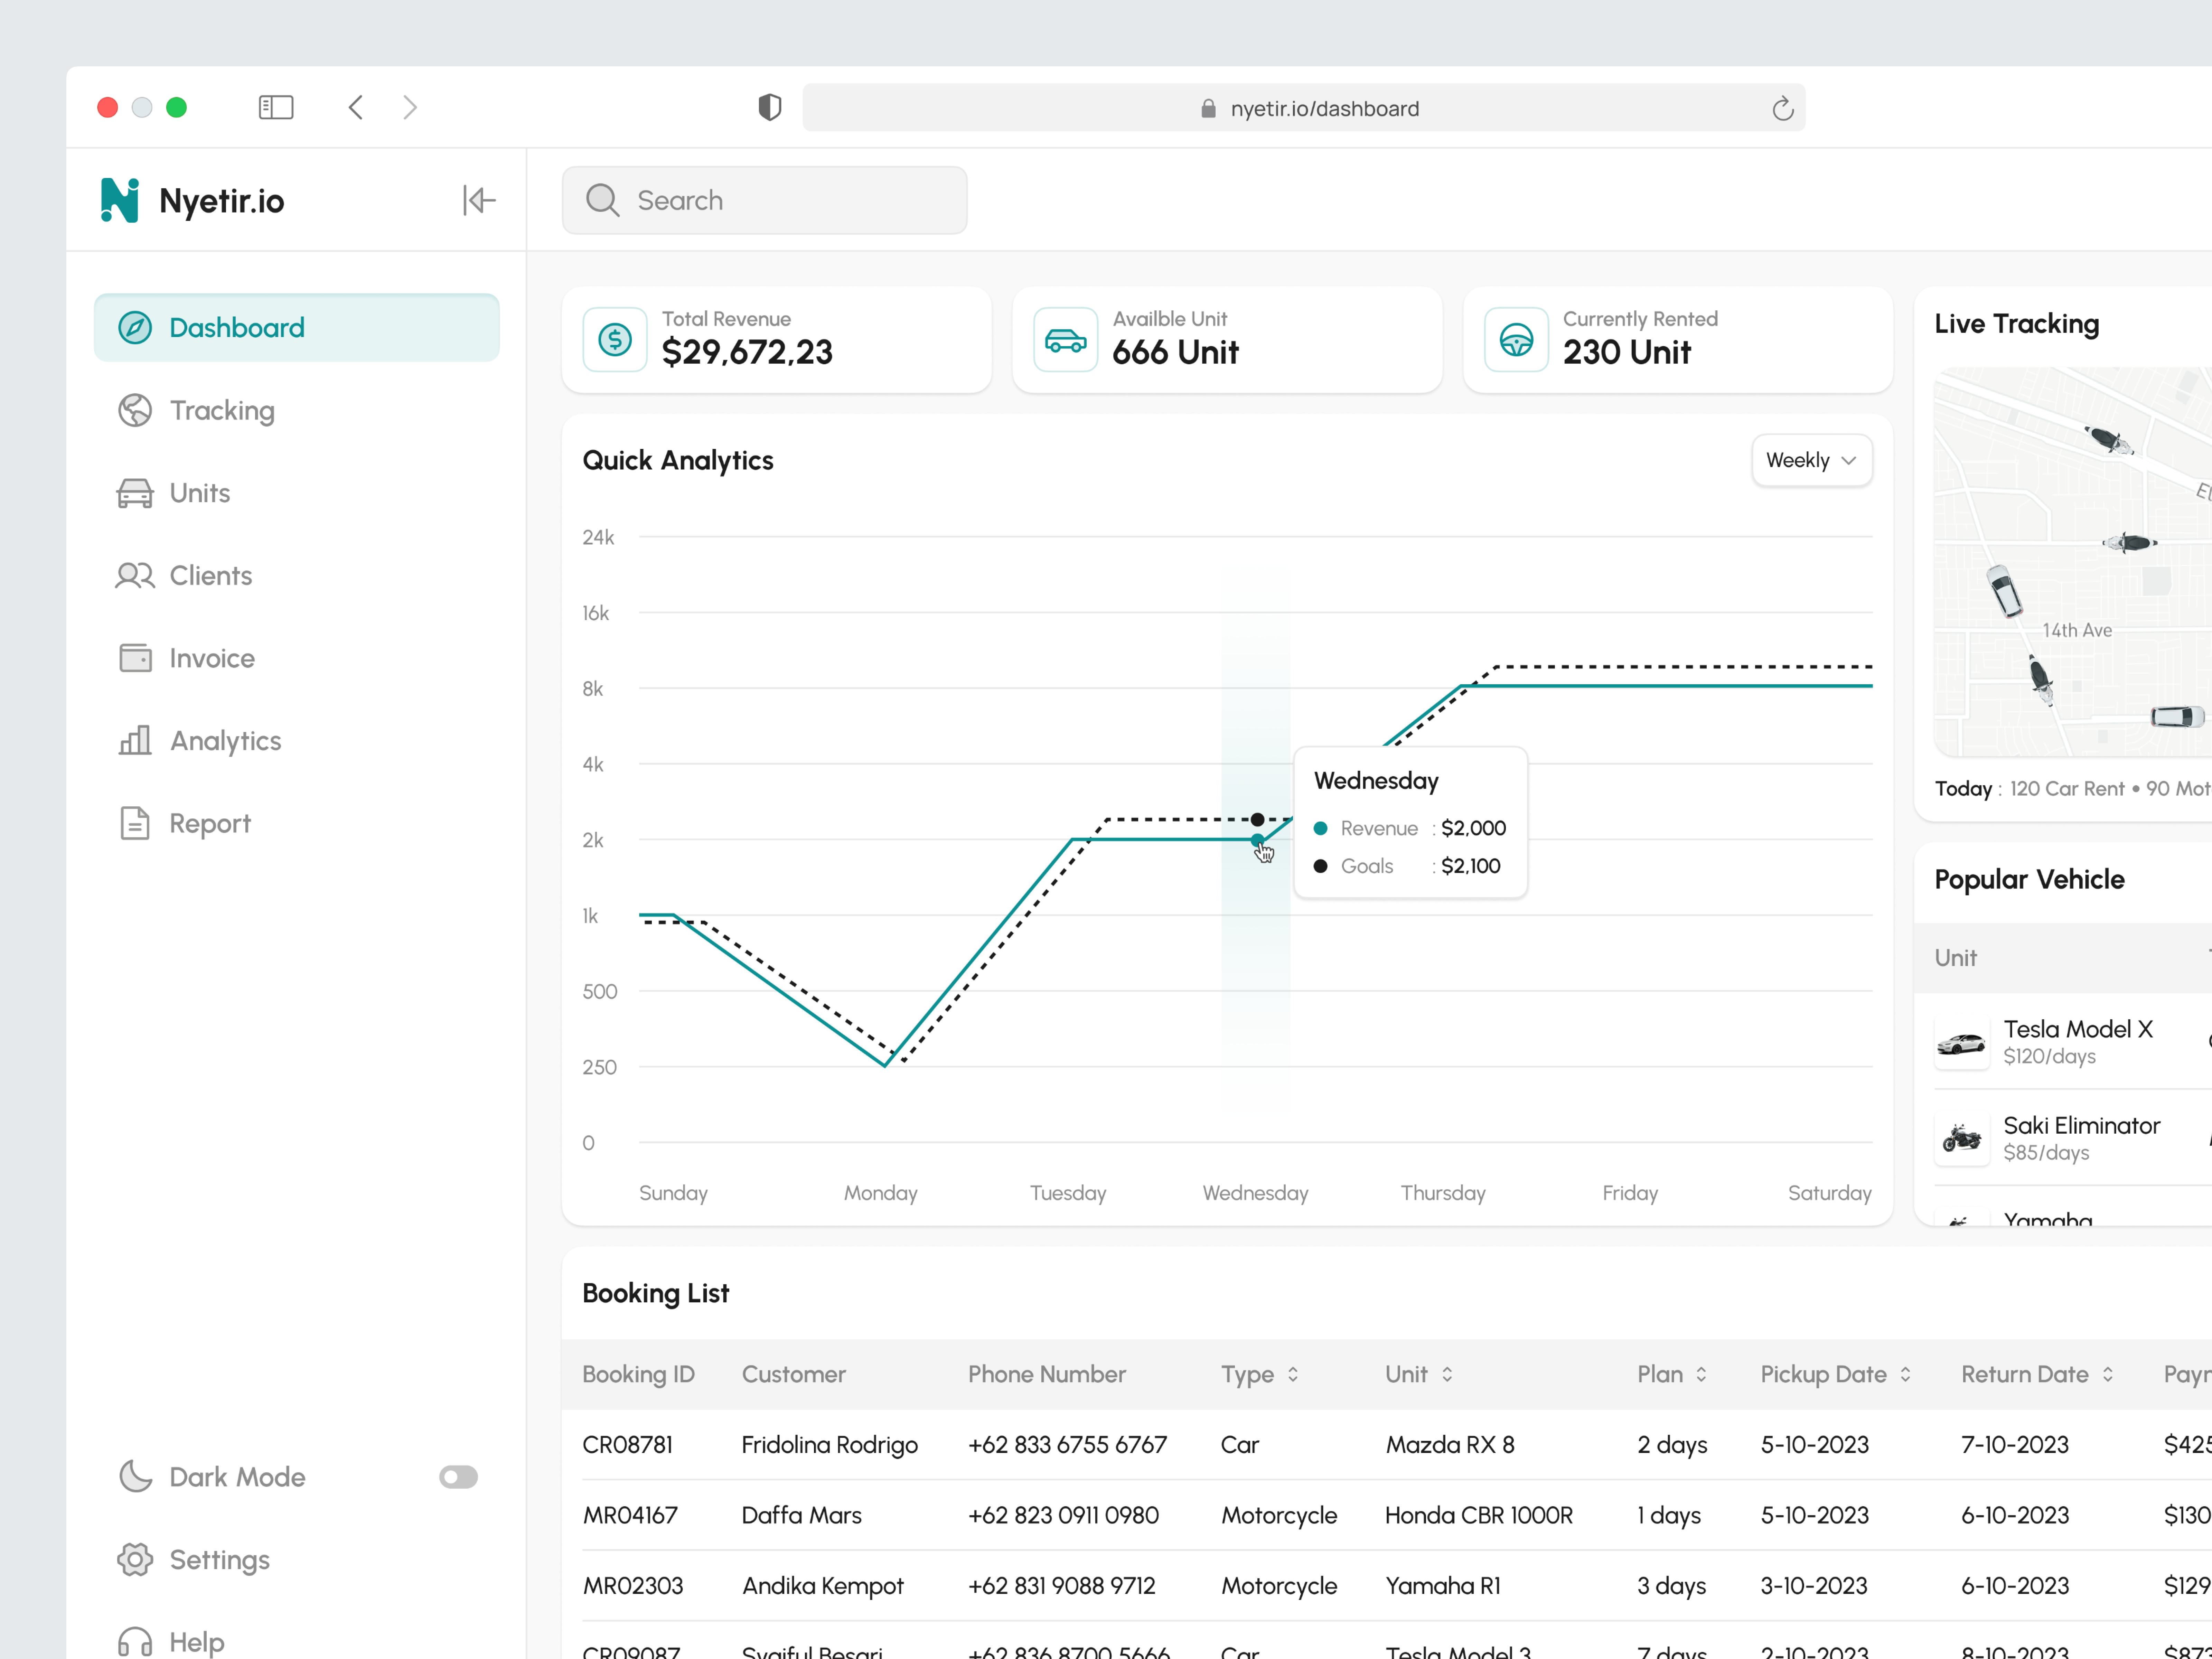Image resolution: width=2212 pixels, height=1659 pixels.
Task: Reload the page with the refresh button
Action: 1783,108
